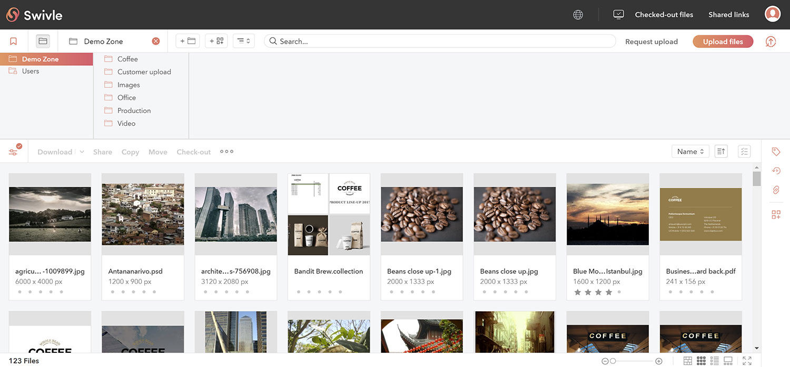Select the Antananarivo.psd thumbnail
790x367 pixels.
143,214
